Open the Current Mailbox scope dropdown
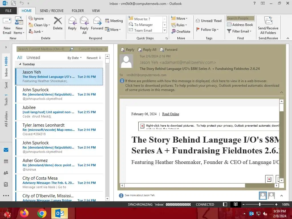 (93, 49)
